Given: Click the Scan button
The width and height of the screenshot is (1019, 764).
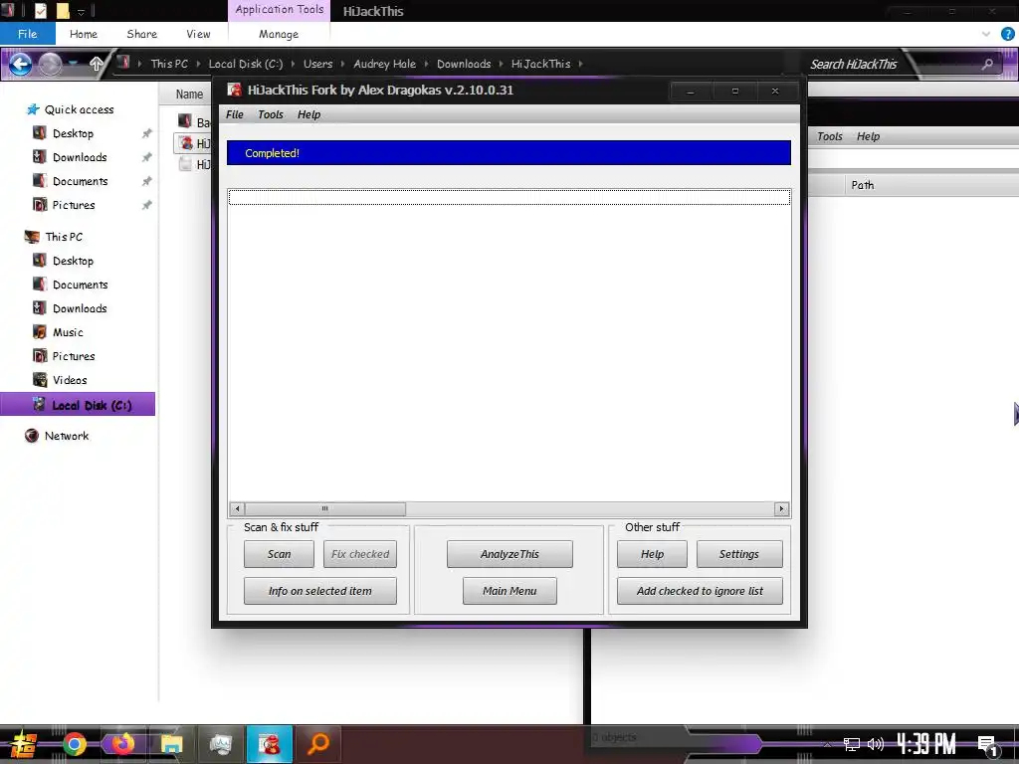Looking at the screenshot, I should (279, 554).
